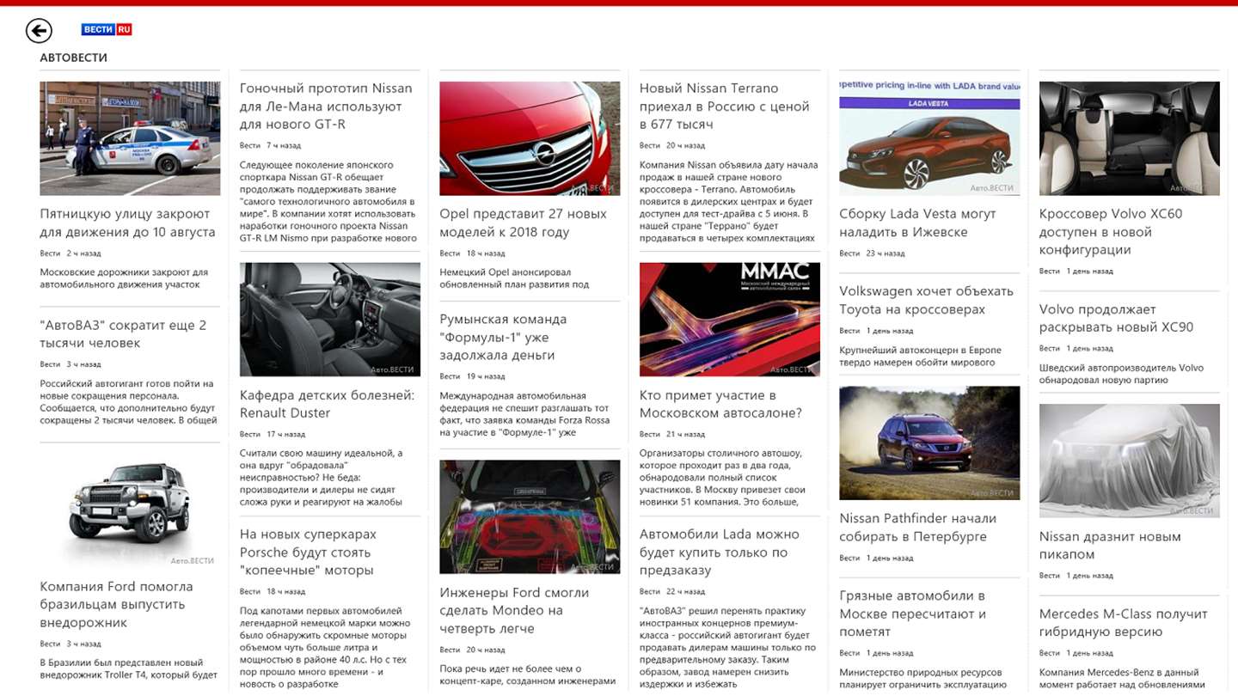The height and width of the screenshot is (696, 1238).
Task: Open article Компания Ford помогла бразильцам
Action: (116, 604)
